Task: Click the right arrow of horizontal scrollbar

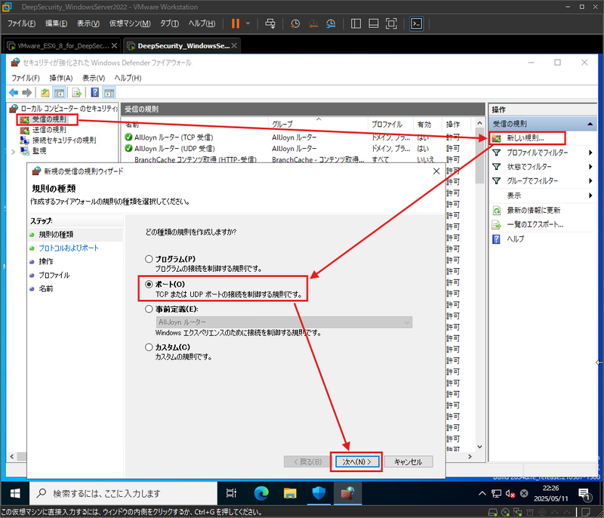Action: [x=470, y=456]
